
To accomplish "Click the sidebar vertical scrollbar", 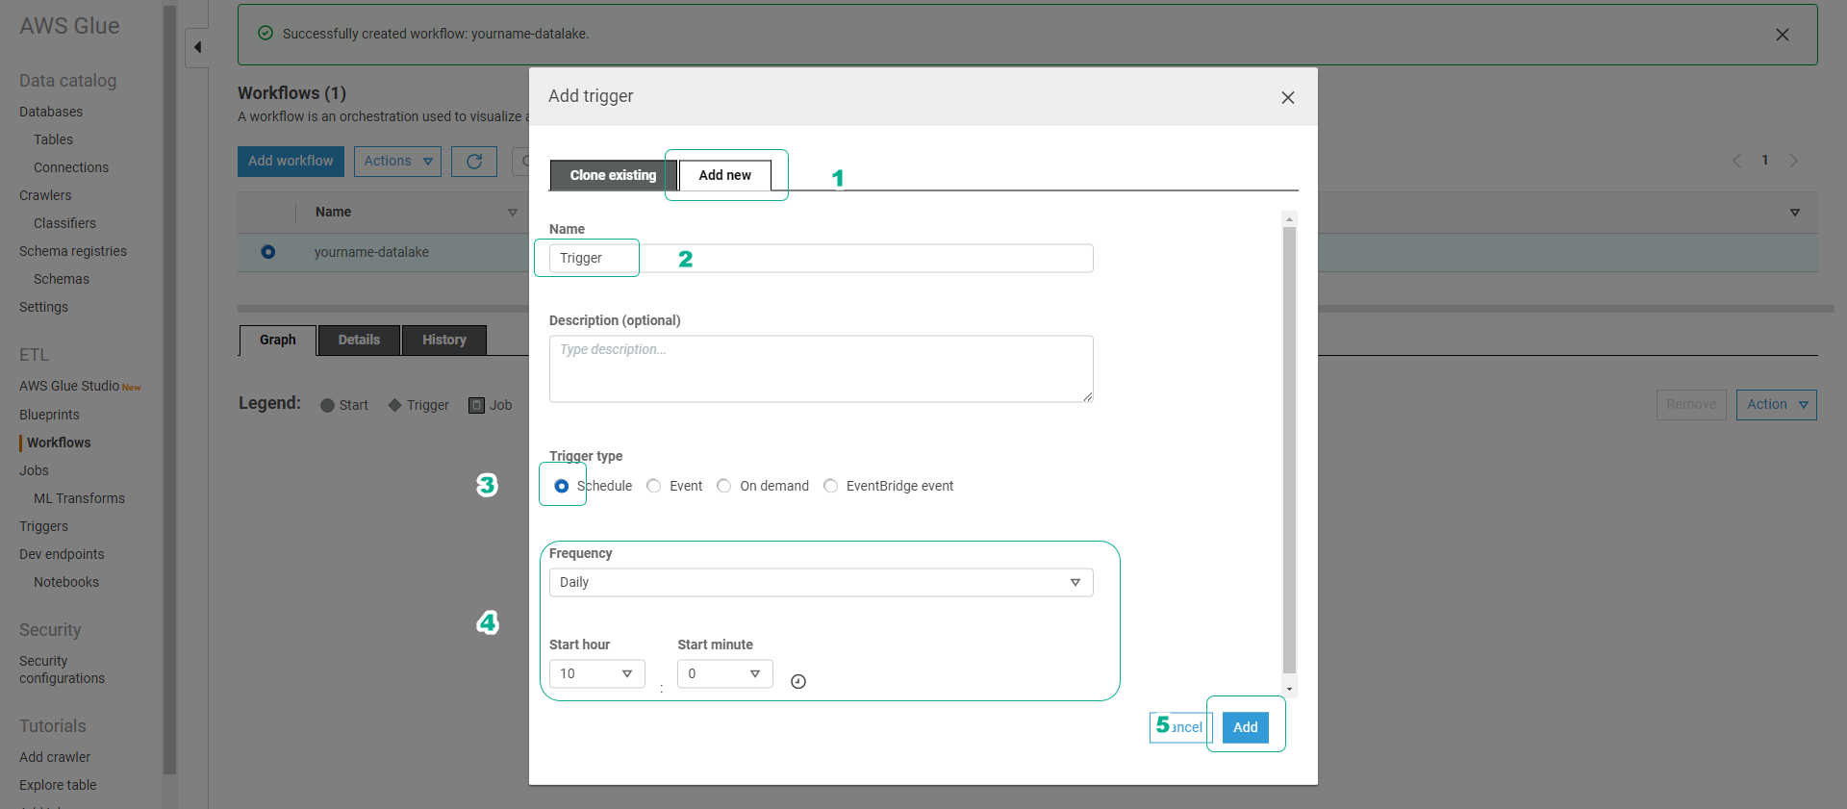I will 170,390.
